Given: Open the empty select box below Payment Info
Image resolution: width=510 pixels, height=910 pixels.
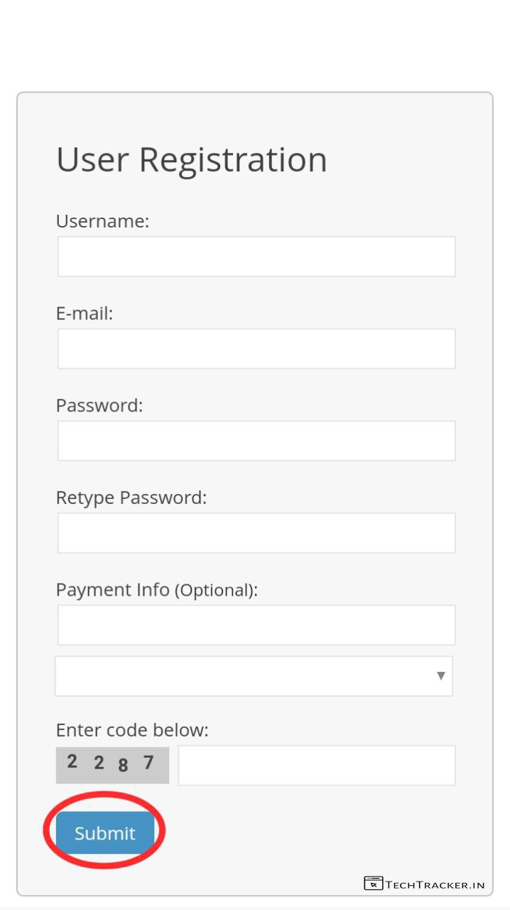Looking at the screenshot, I should (x=242, y=675).
